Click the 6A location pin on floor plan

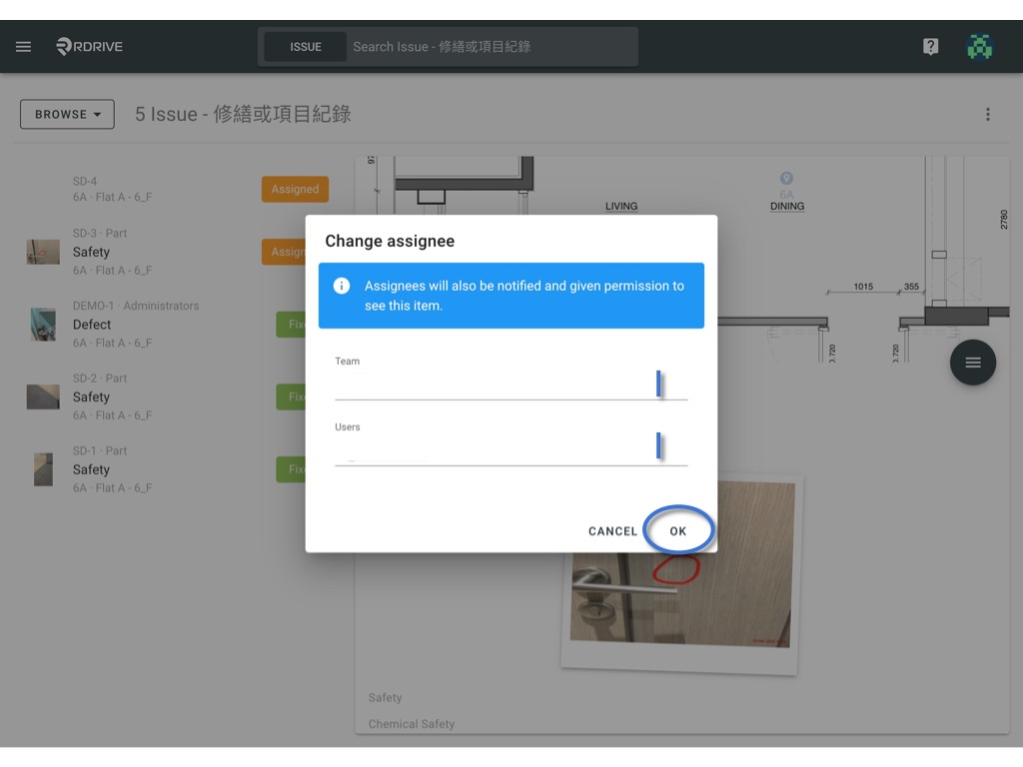click(x=786, y=179)
